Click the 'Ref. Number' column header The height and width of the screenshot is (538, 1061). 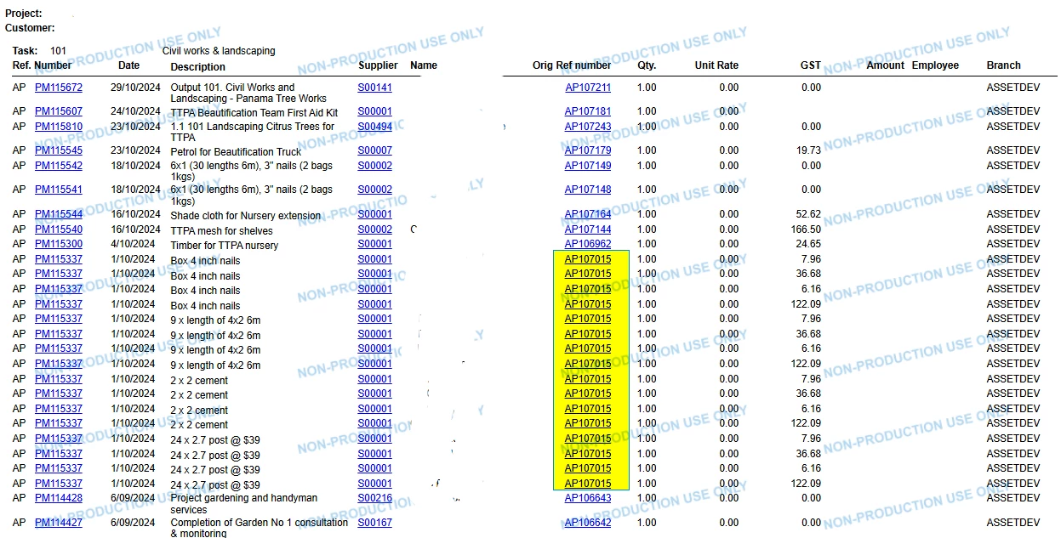[42, 65]
